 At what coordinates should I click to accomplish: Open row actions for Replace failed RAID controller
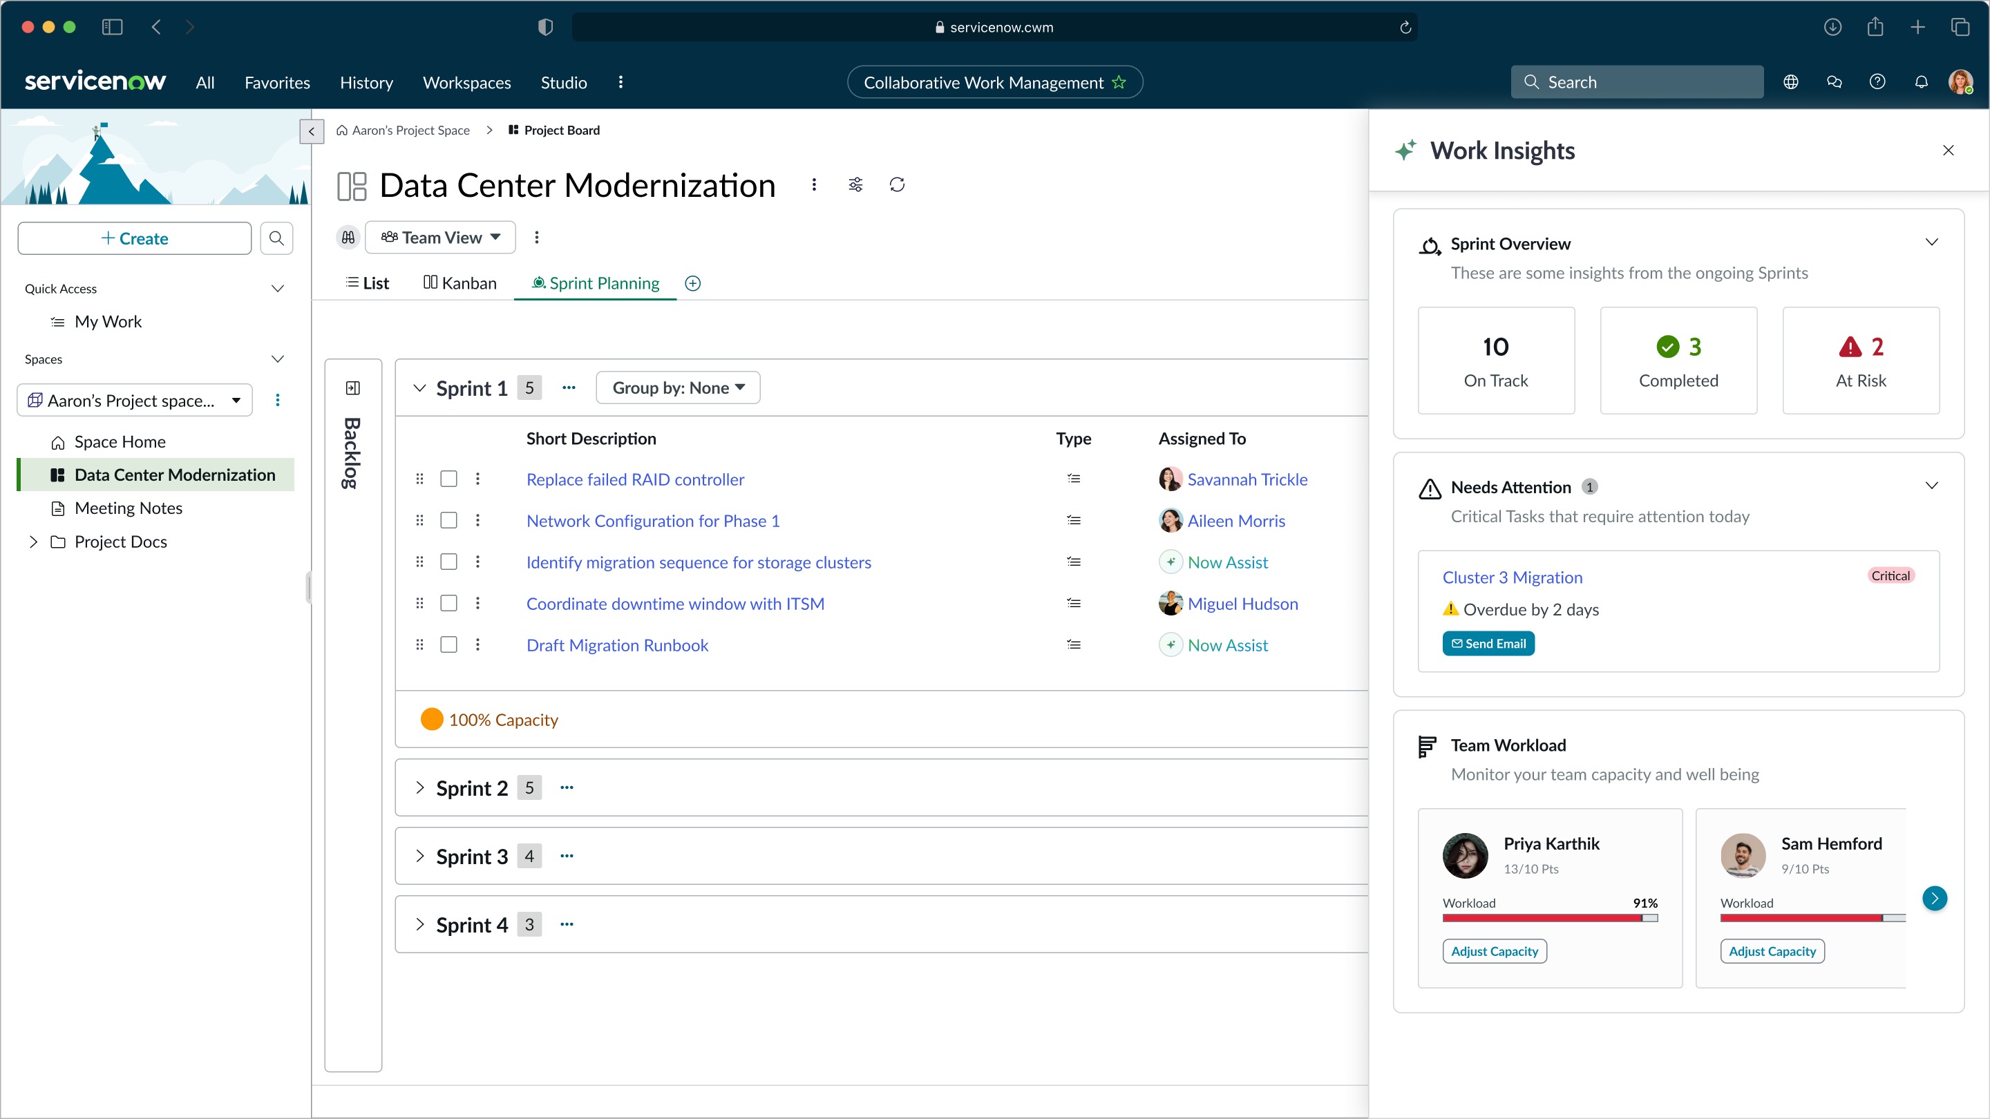[477, 479]
